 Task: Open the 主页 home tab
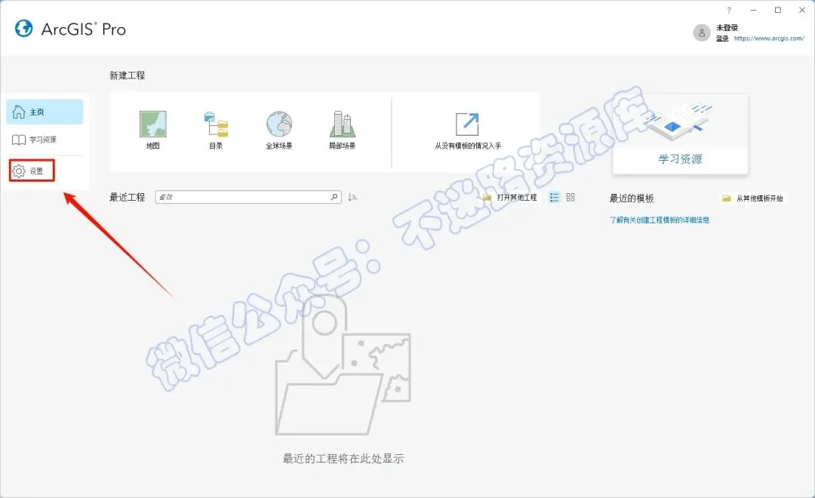point(45,112)
